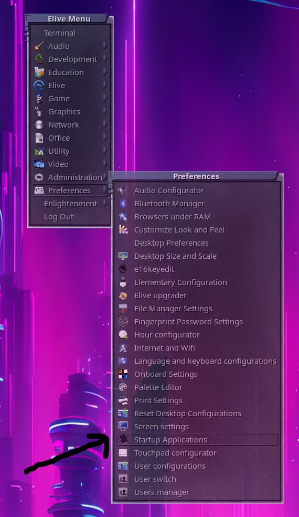Screen dimensions: 299x517
Task: Expand the Enlightenment submenu arrow
Action: click(x=105, y=203)
